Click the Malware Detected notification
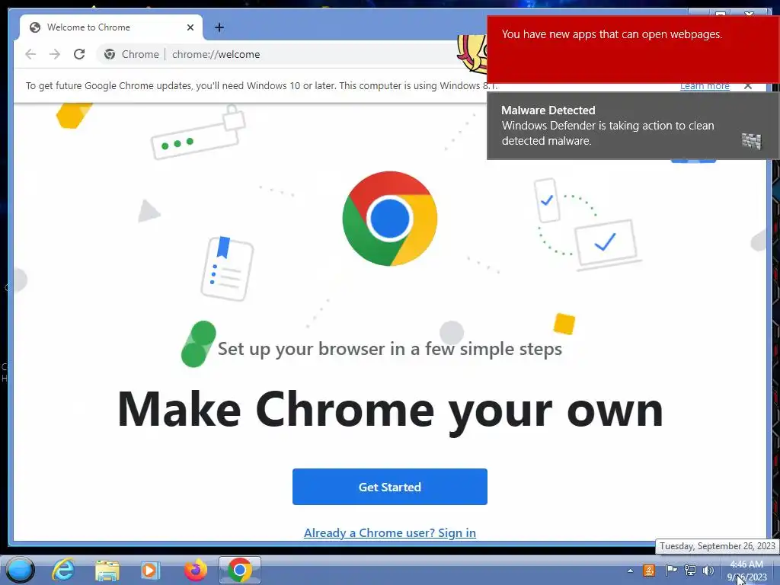The height and width of the screenshot is (585, 780). (x=633, y=126)
